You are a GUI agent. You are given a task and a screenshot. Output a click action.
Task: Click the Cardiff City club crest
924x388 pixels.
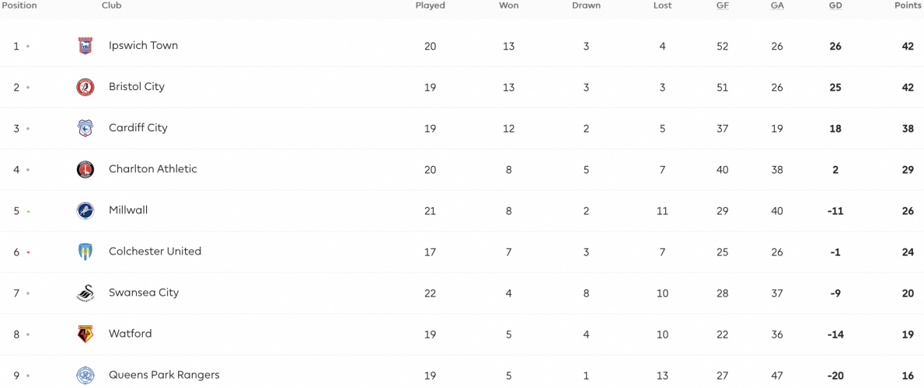point(85,128)
